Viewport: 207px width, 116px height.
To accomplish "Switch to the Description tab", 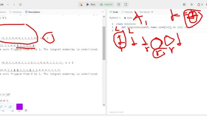I will 33,12.
